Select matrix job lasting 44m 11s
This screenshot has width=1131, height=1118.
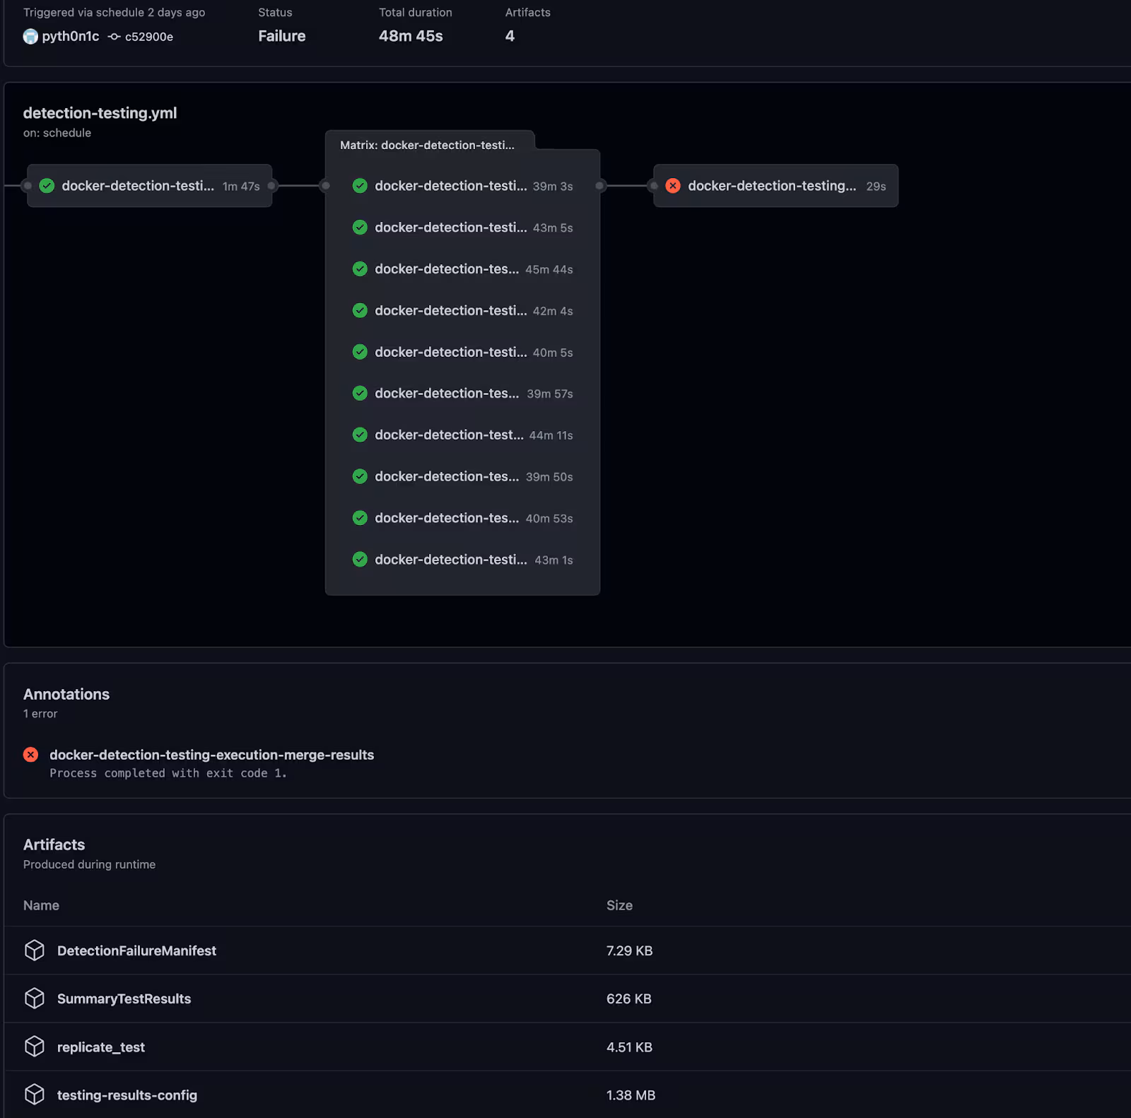462,435
